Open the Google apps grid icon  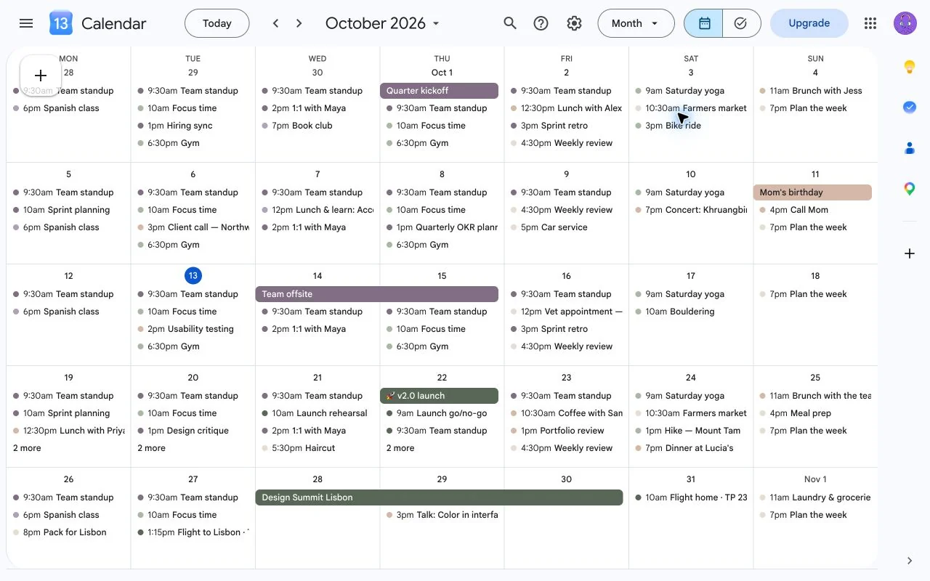coord(870,23)
